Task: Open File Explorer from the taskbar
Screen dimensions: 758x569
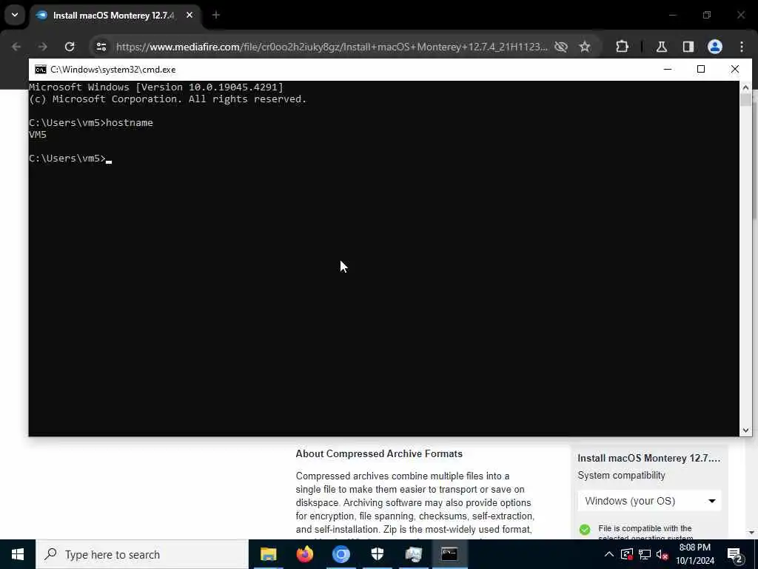Action: pos(268,554)
